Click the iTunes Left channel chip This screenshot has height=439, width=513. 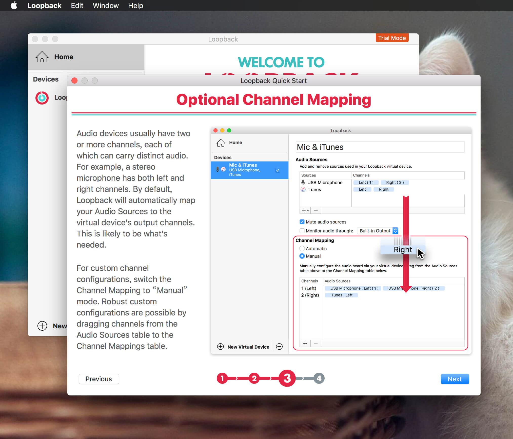coord(362,189)
